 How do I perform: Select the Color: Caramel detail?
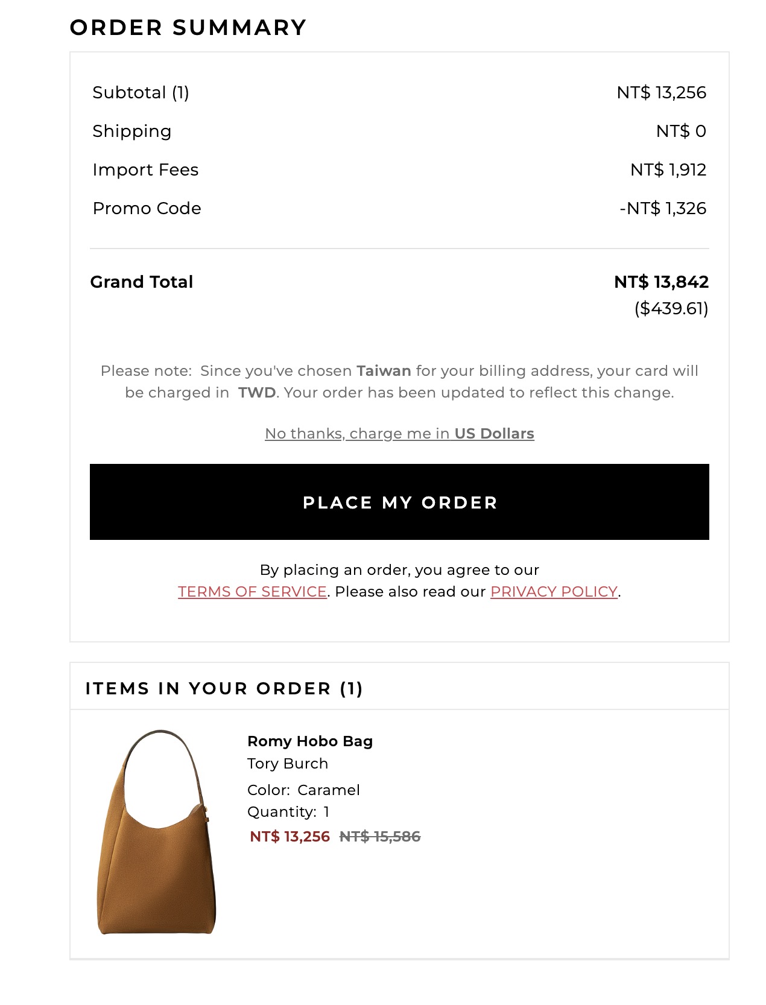tap(303, 789)
